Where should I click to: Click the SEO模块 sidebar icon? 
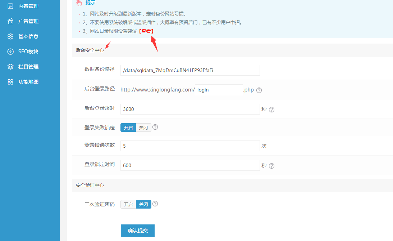(x=10, y=52)
